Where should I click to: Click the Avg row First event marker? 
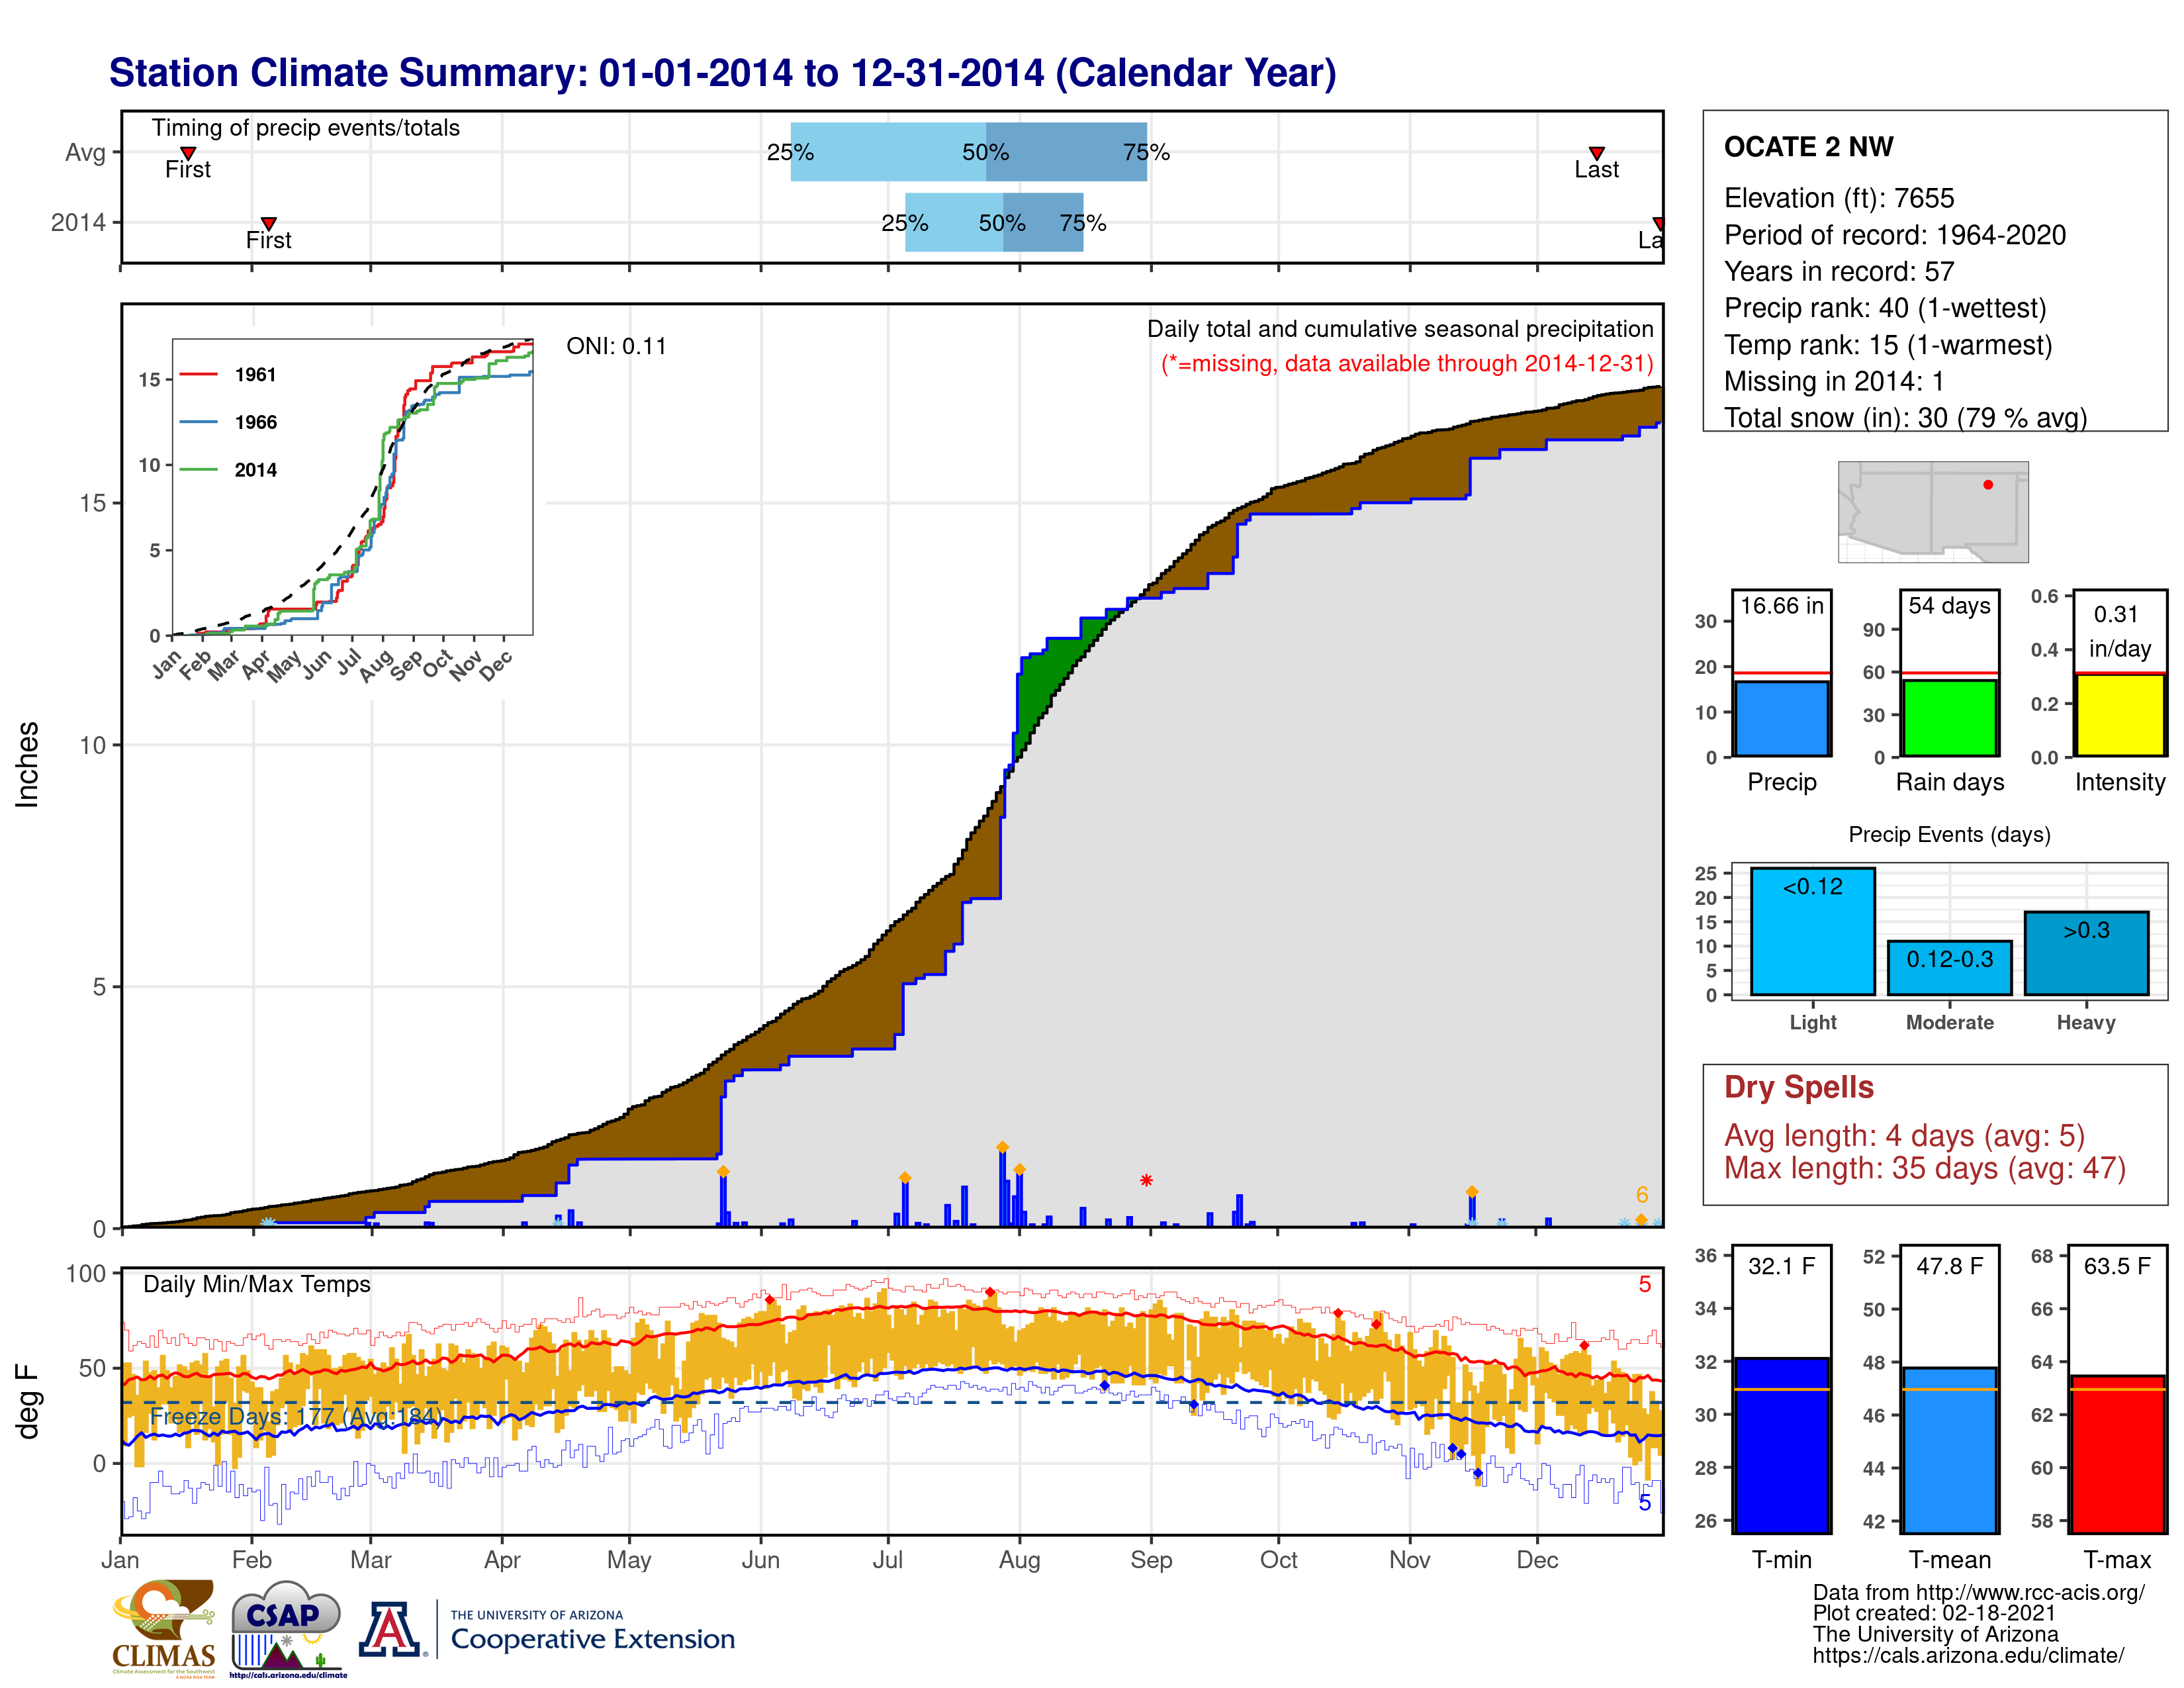coord(188,153)
